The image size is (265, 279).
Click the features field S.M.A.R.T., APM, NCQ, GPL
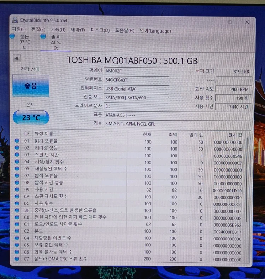click(x=177, y=124)
